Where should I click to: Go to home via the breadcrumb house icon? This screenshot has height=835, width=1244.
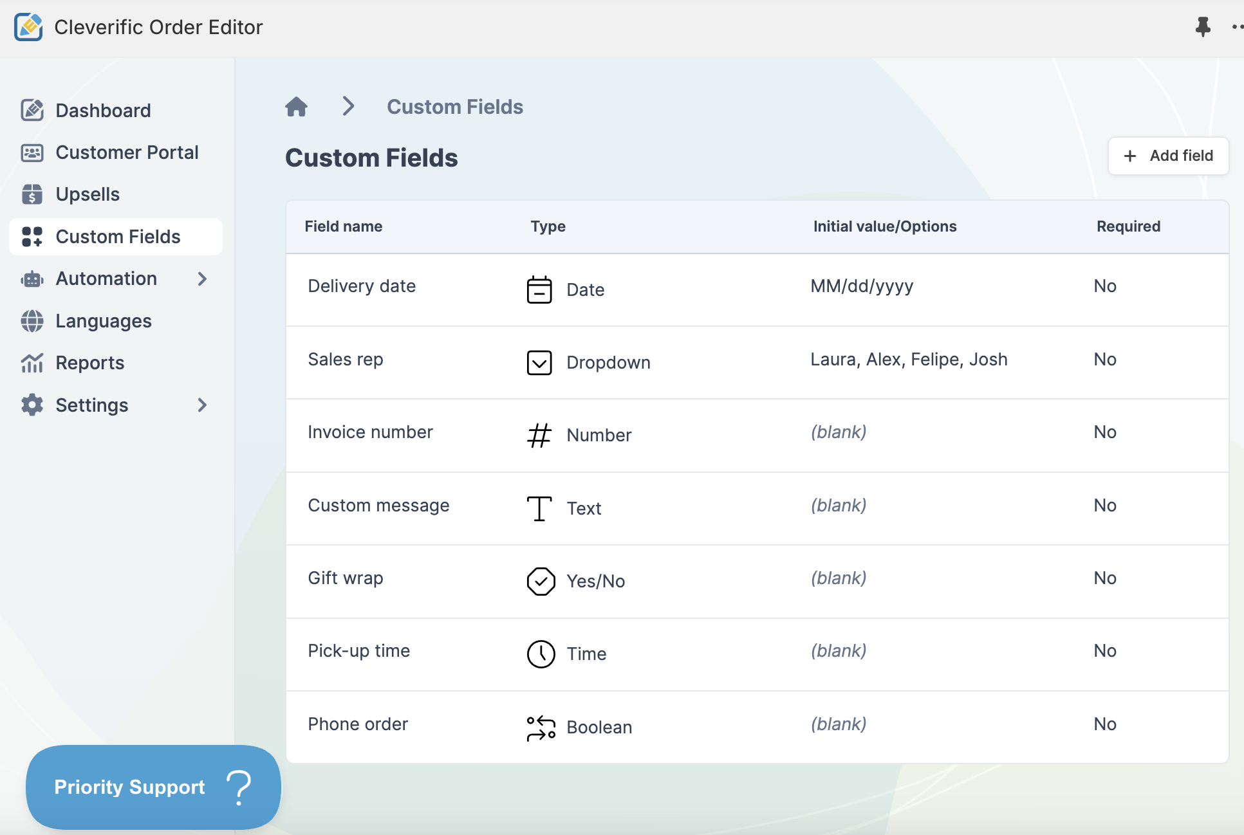[297, 106]
